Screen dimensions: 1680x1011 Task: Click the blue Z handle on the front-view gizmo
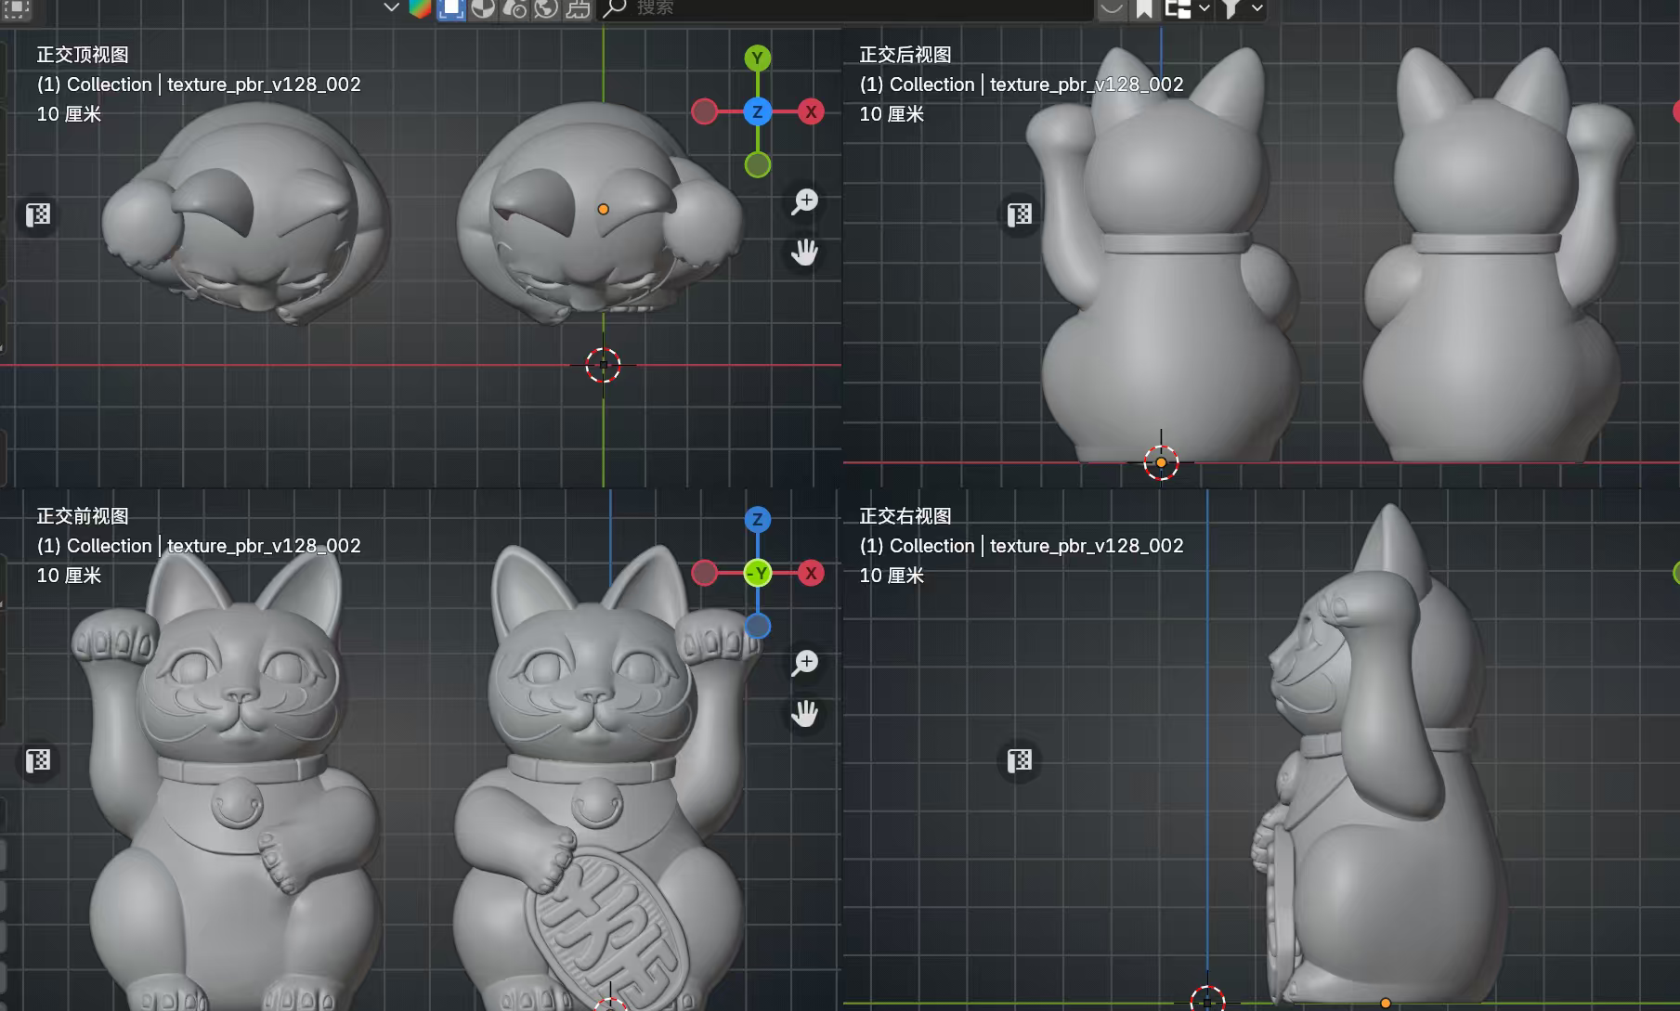click(x=758, y=521)
